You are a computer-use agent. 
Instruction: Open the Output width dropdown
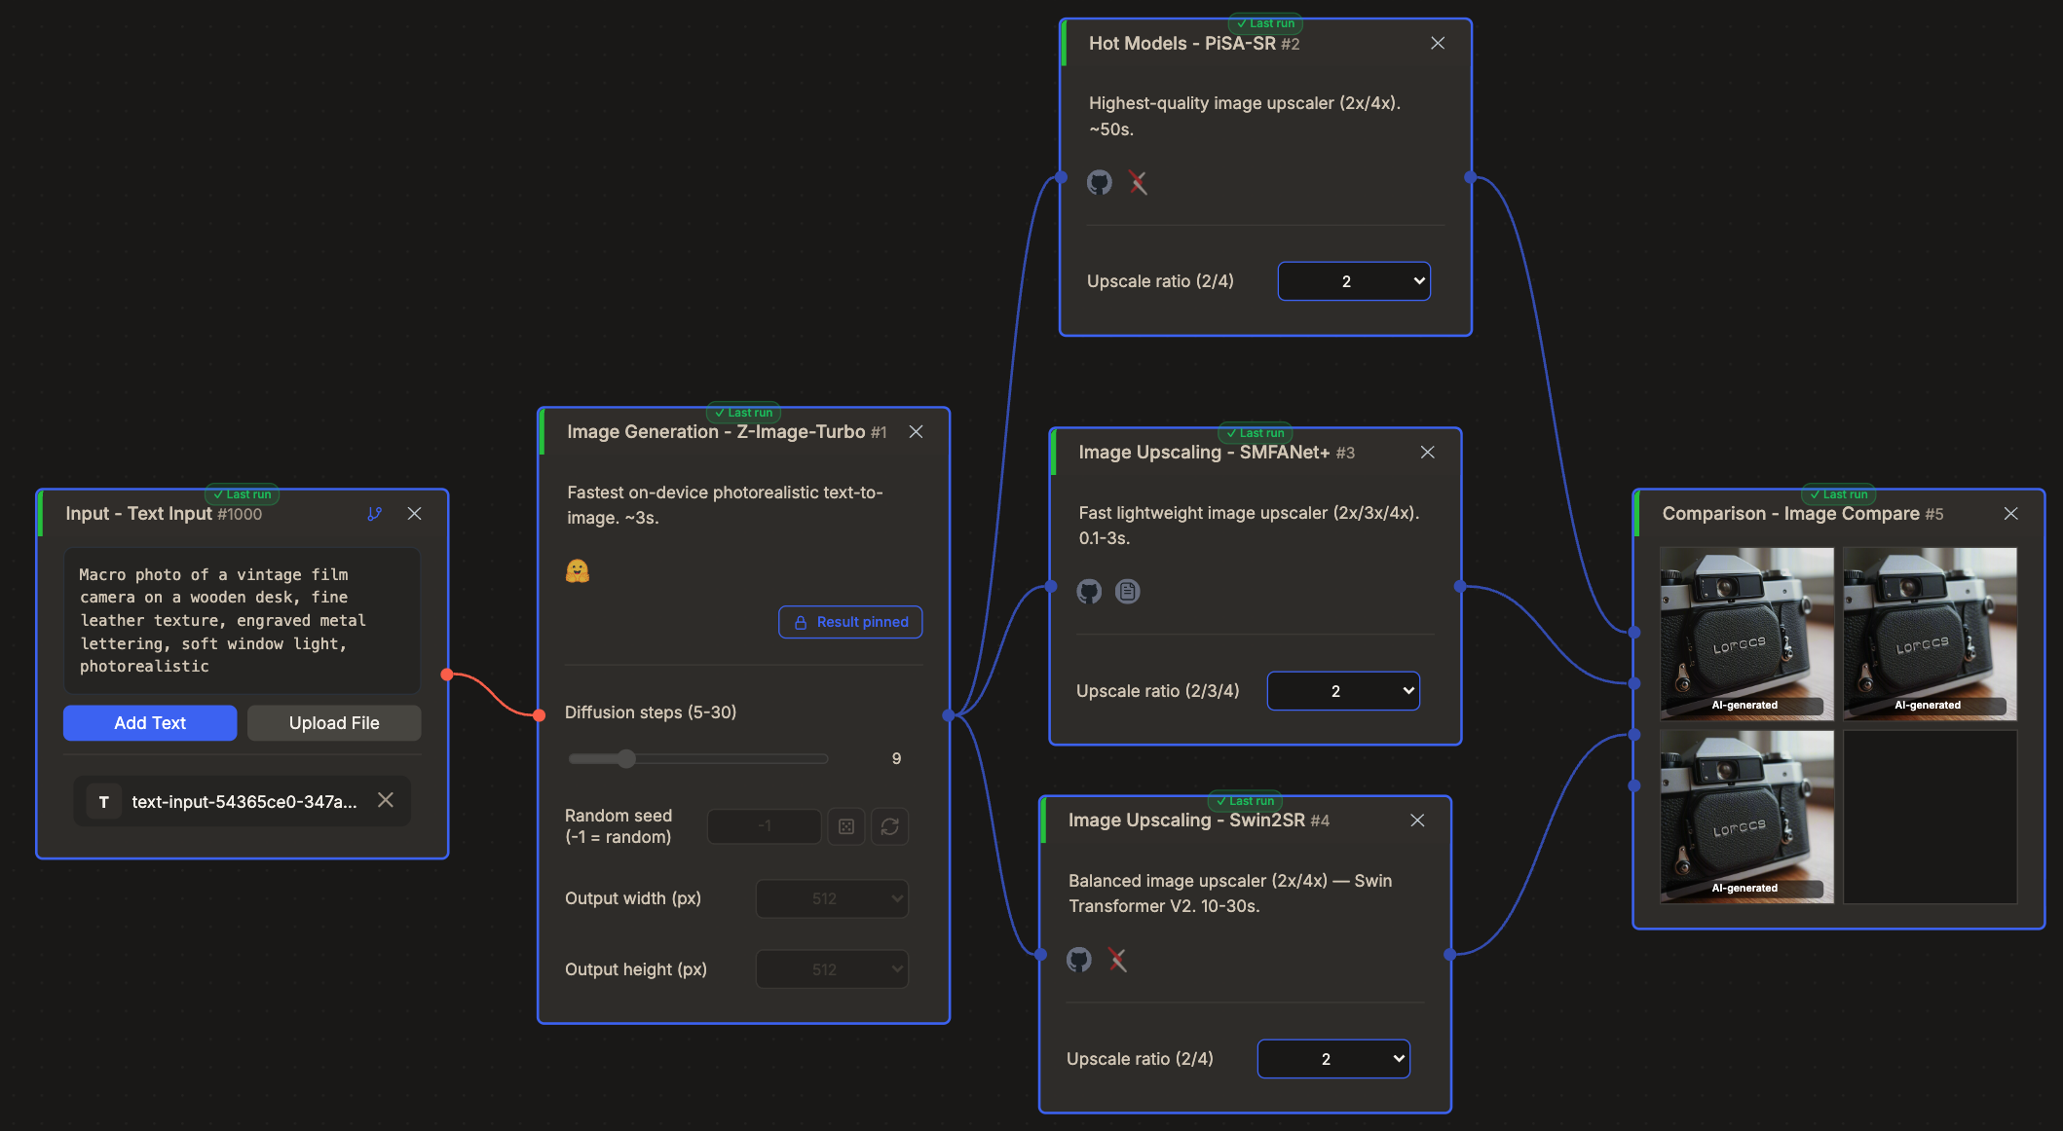(832, 898)
